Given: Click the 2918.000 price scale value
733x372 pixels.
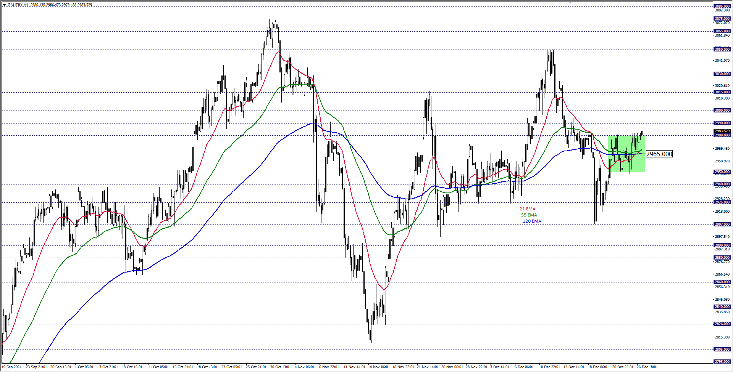Looking at the screenshot, I should [x=722, y=212].
